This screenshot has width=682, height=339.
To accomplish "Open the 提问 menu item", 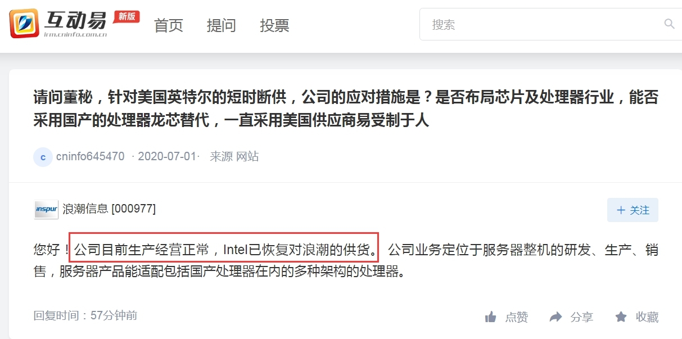I will coord(222,25).
